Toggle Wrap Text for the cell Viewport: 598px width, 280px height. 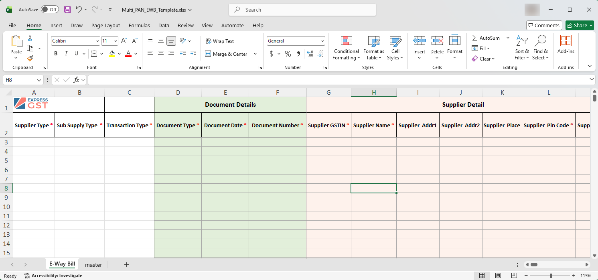(x=219, y=41)
